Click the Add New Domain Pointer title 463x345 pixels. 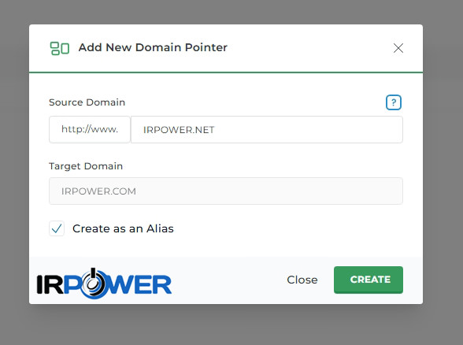(x=153, y=47)
